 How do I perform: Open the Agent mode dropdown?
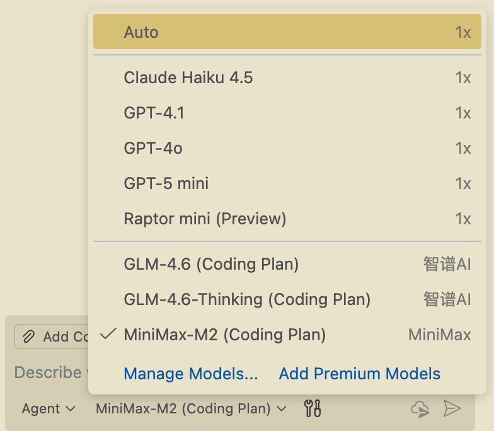[49, 408]
